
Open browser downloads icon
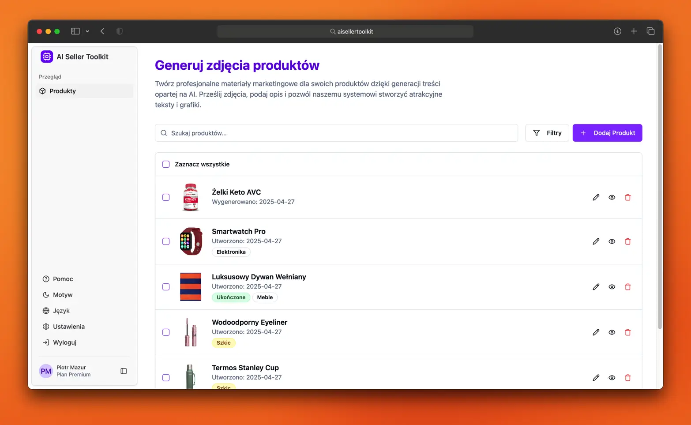[617, 31]
